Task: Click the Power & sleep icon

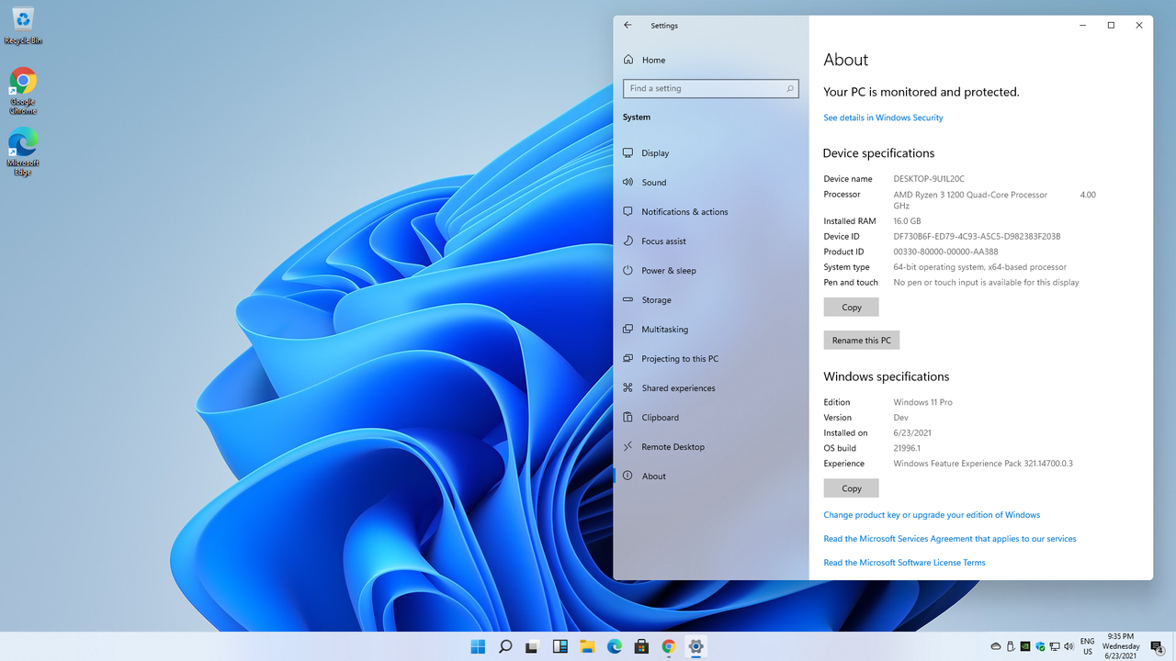Action: tap(628, 271)
